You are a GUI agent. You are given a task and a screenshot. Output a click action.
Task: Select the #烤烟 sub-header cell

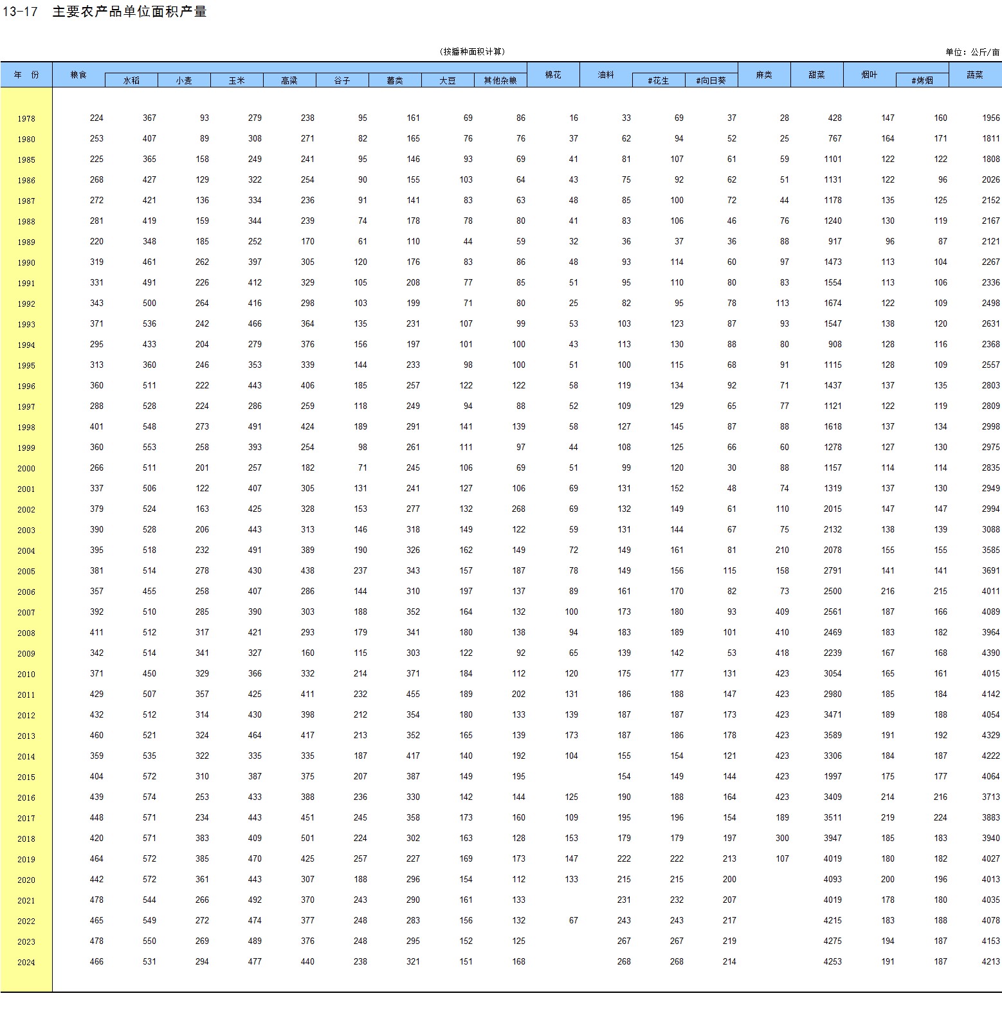(922, 80)
